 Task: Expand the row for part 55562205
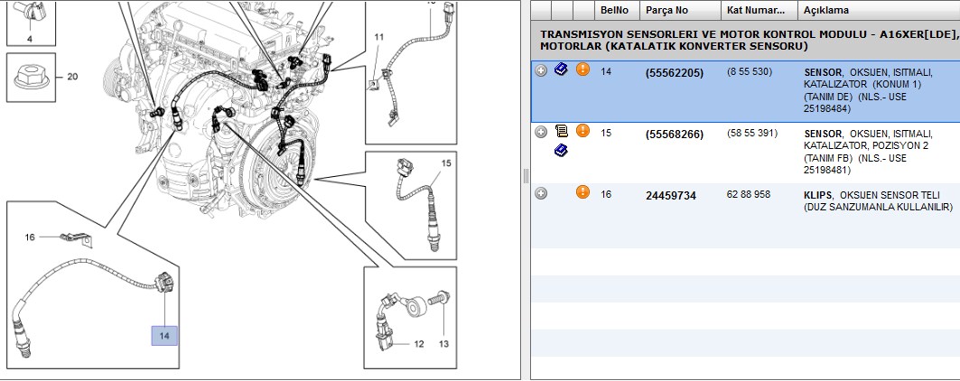coord(541,71)
